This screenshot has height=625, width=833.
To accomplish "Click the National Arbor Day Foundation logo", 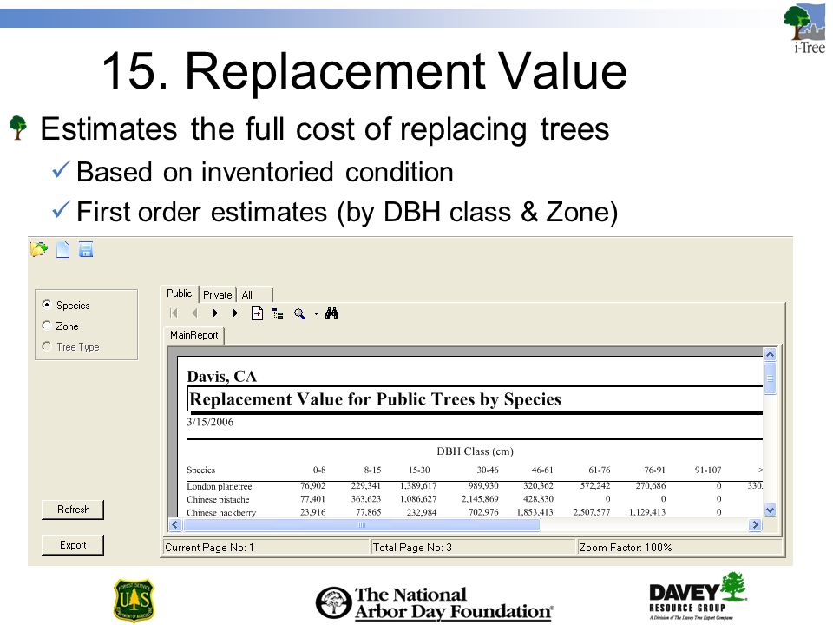I will pyautogui.click(x=435, y=602).
